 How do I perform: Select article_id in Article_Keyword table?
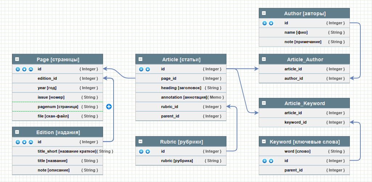(304, 113)
